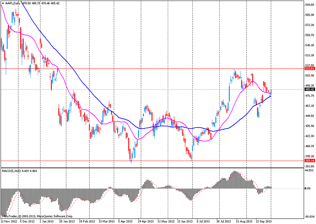
Task: Click the 8 Jul 2013 date label
Action: click(x=204, y=221)
